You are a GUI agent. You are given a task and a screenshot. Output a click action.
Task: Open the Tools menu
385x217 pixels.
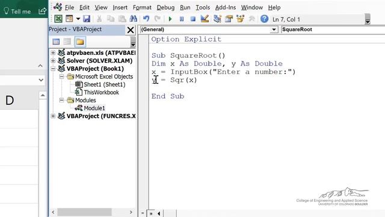(203, 8)
